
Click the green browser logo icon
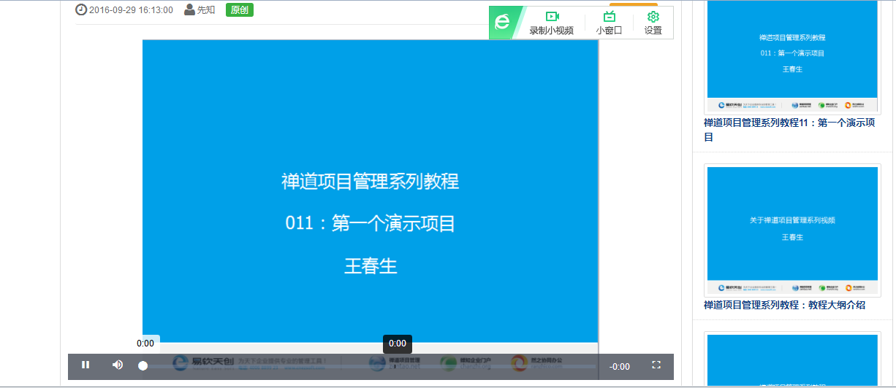click(503, 22)
